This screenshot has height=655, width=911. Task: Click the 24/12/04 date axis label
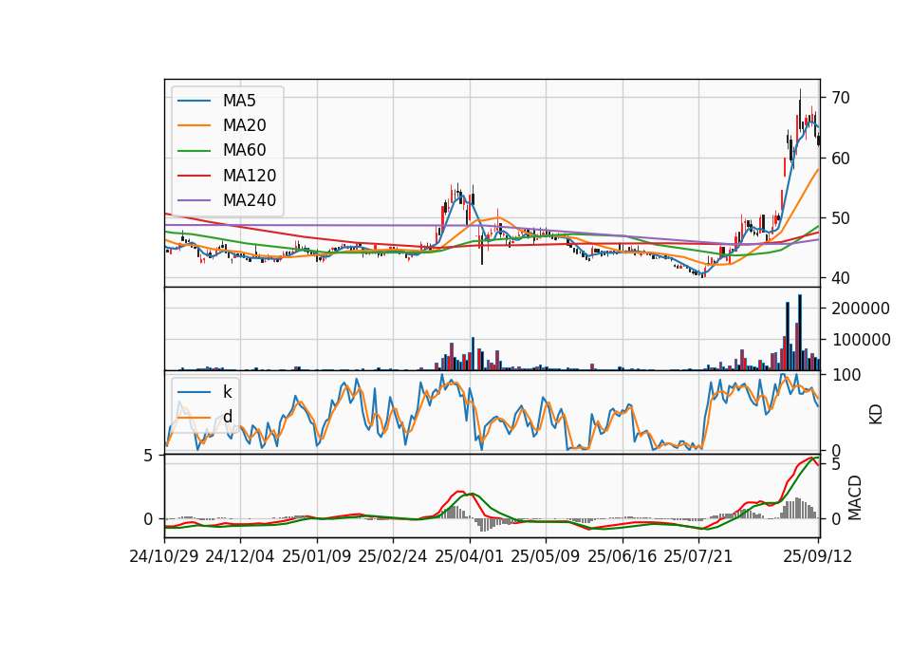(240, 557)
